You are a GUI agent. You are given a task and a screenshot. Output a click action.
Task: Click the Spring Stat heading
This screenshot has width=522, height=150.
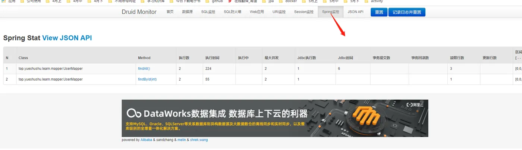point(21,38)
